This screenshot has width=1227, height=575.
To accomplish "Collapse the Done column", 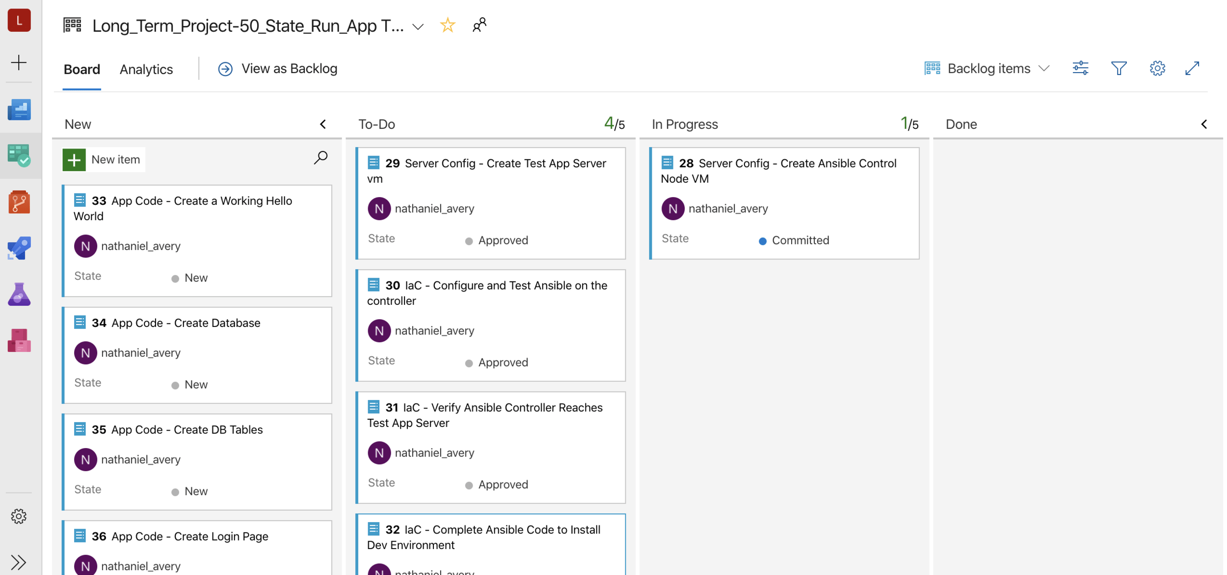I will tap(1204, 124).
